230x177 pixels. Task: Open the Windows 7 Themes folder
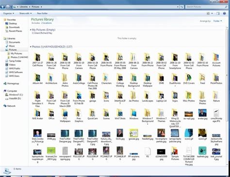tap(161, 115)
